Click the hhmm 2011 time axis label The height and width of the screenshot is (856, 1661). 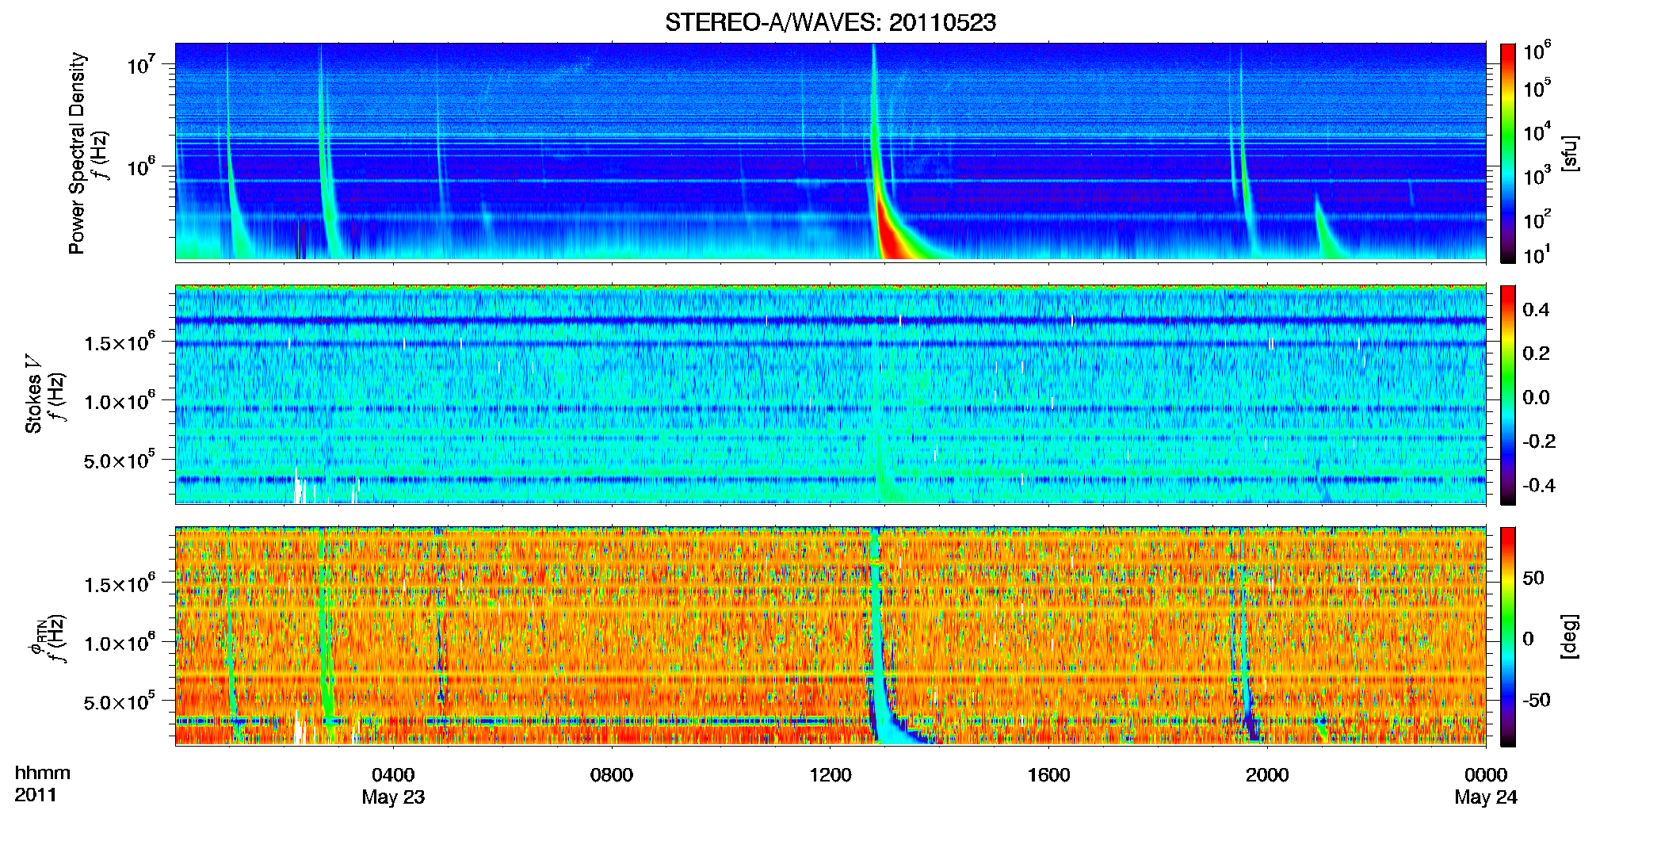tap(42, 784)
